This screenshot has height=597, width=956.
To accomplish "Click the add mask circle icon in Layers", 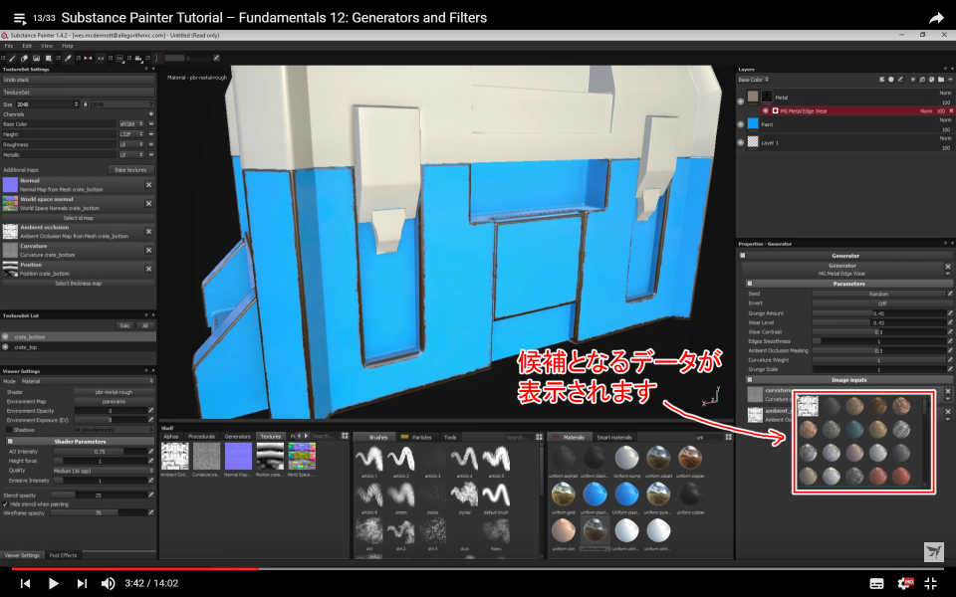I will coord(890,80).
